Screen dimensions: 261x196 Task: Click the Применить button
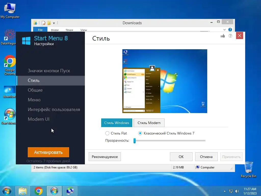coord(231,157)
